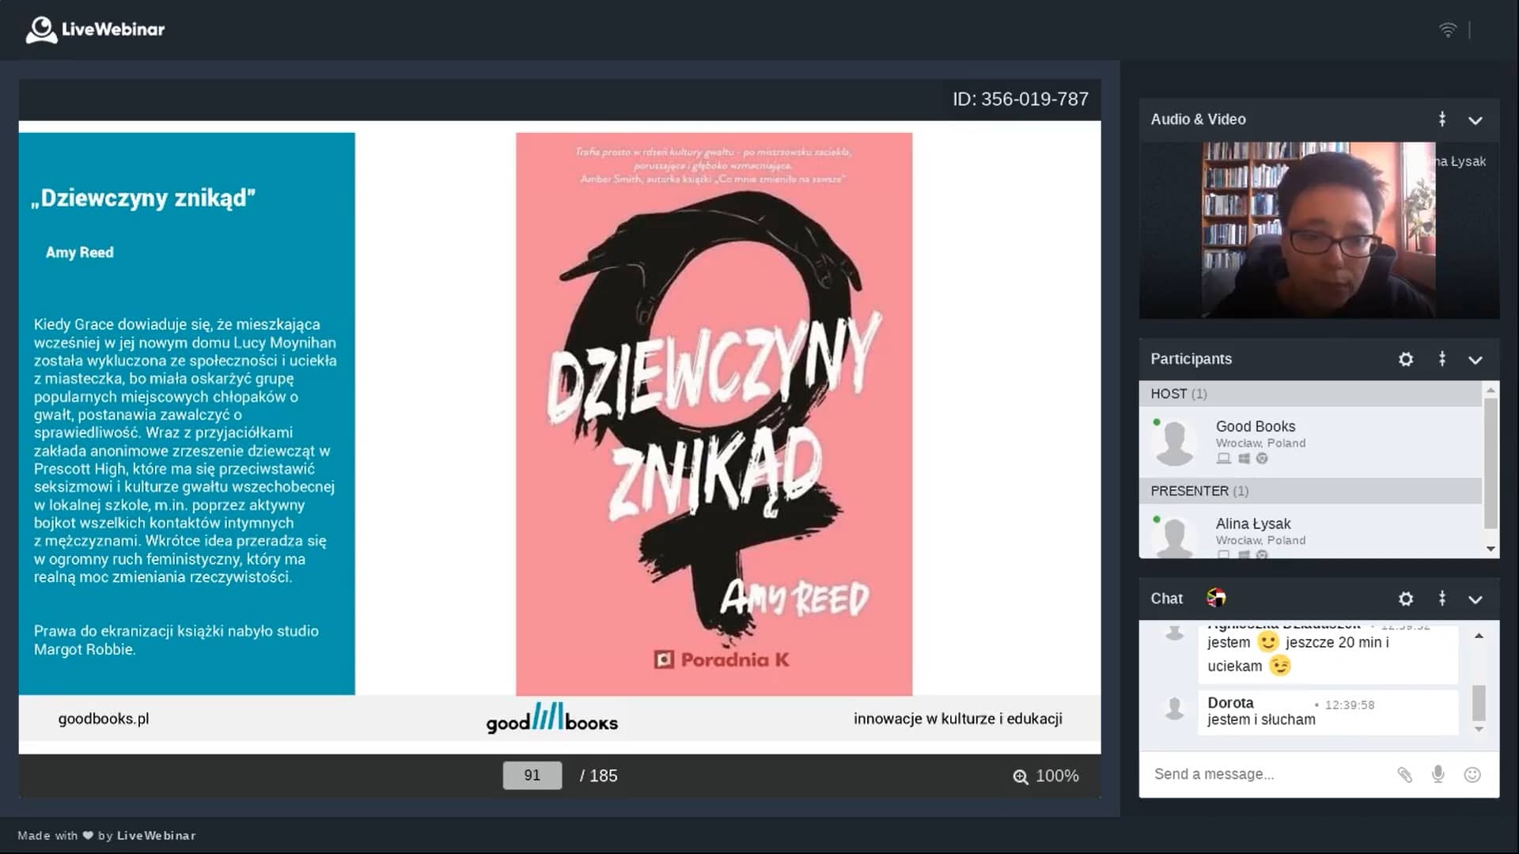Click the chat language flag icon

point(1216,598)
